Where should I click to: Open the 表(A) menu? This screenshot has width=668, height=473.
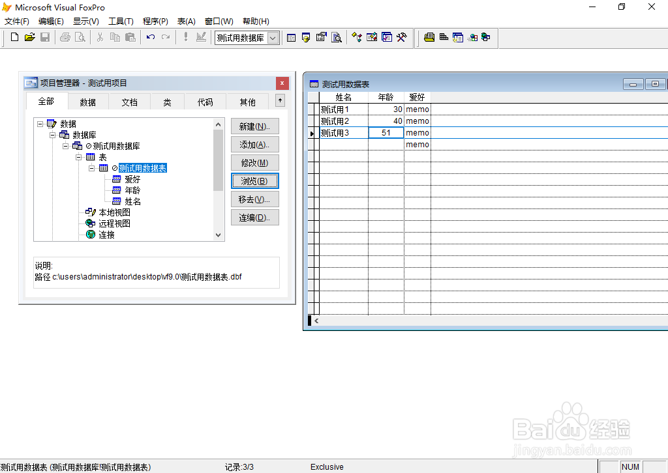pos(186,21)
